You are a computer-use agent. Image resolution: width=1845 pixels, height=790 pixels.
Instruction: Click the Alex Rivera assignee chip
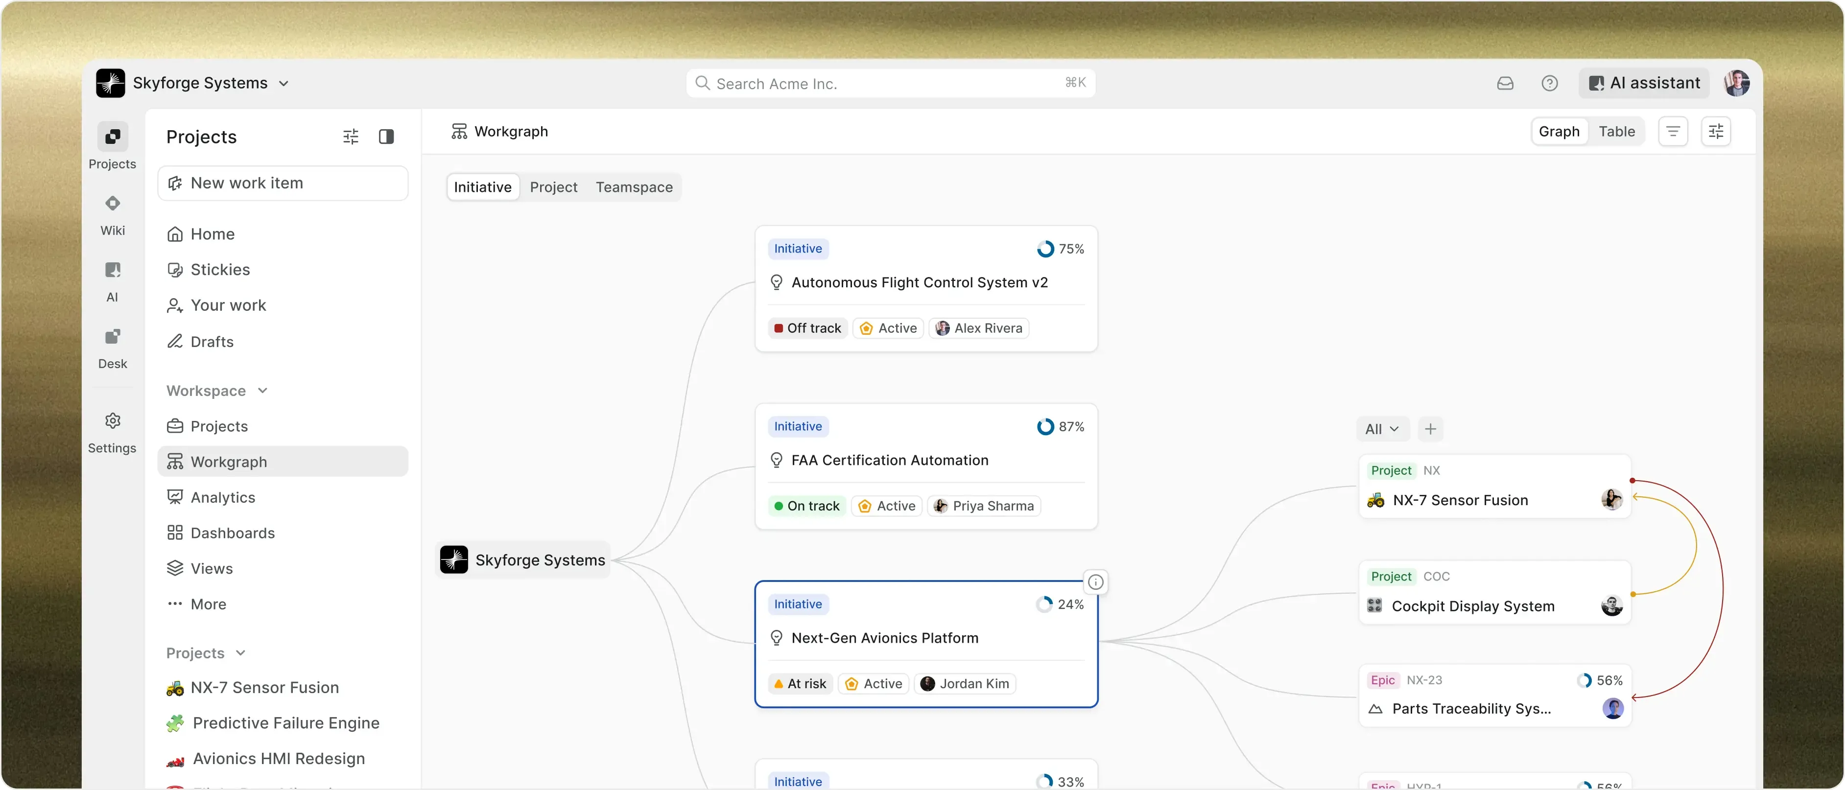click(x=979, y=328)
